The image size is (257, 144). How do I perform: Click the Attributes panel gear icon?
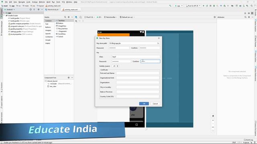[x=249, y=17]
